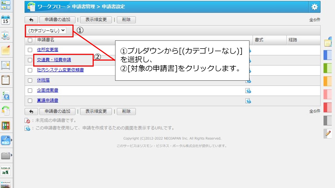This screenshot has width=335, height=188.
Task: Open the 交通費・経費申請 link
Action: (x=54, y=60)
